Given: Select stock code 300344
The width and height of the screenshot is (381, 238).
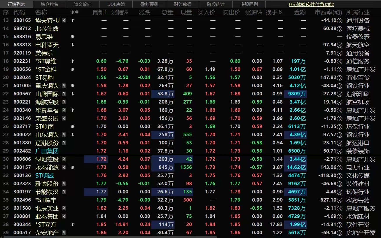Looking at the screenshot, I should coord(22,225).
